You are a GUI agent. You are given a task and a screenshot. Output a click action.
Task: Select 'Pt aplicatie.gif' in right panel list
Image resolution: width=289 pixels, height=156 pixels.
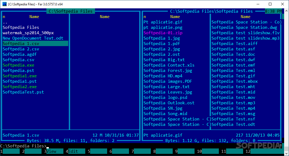pos(163,22)
